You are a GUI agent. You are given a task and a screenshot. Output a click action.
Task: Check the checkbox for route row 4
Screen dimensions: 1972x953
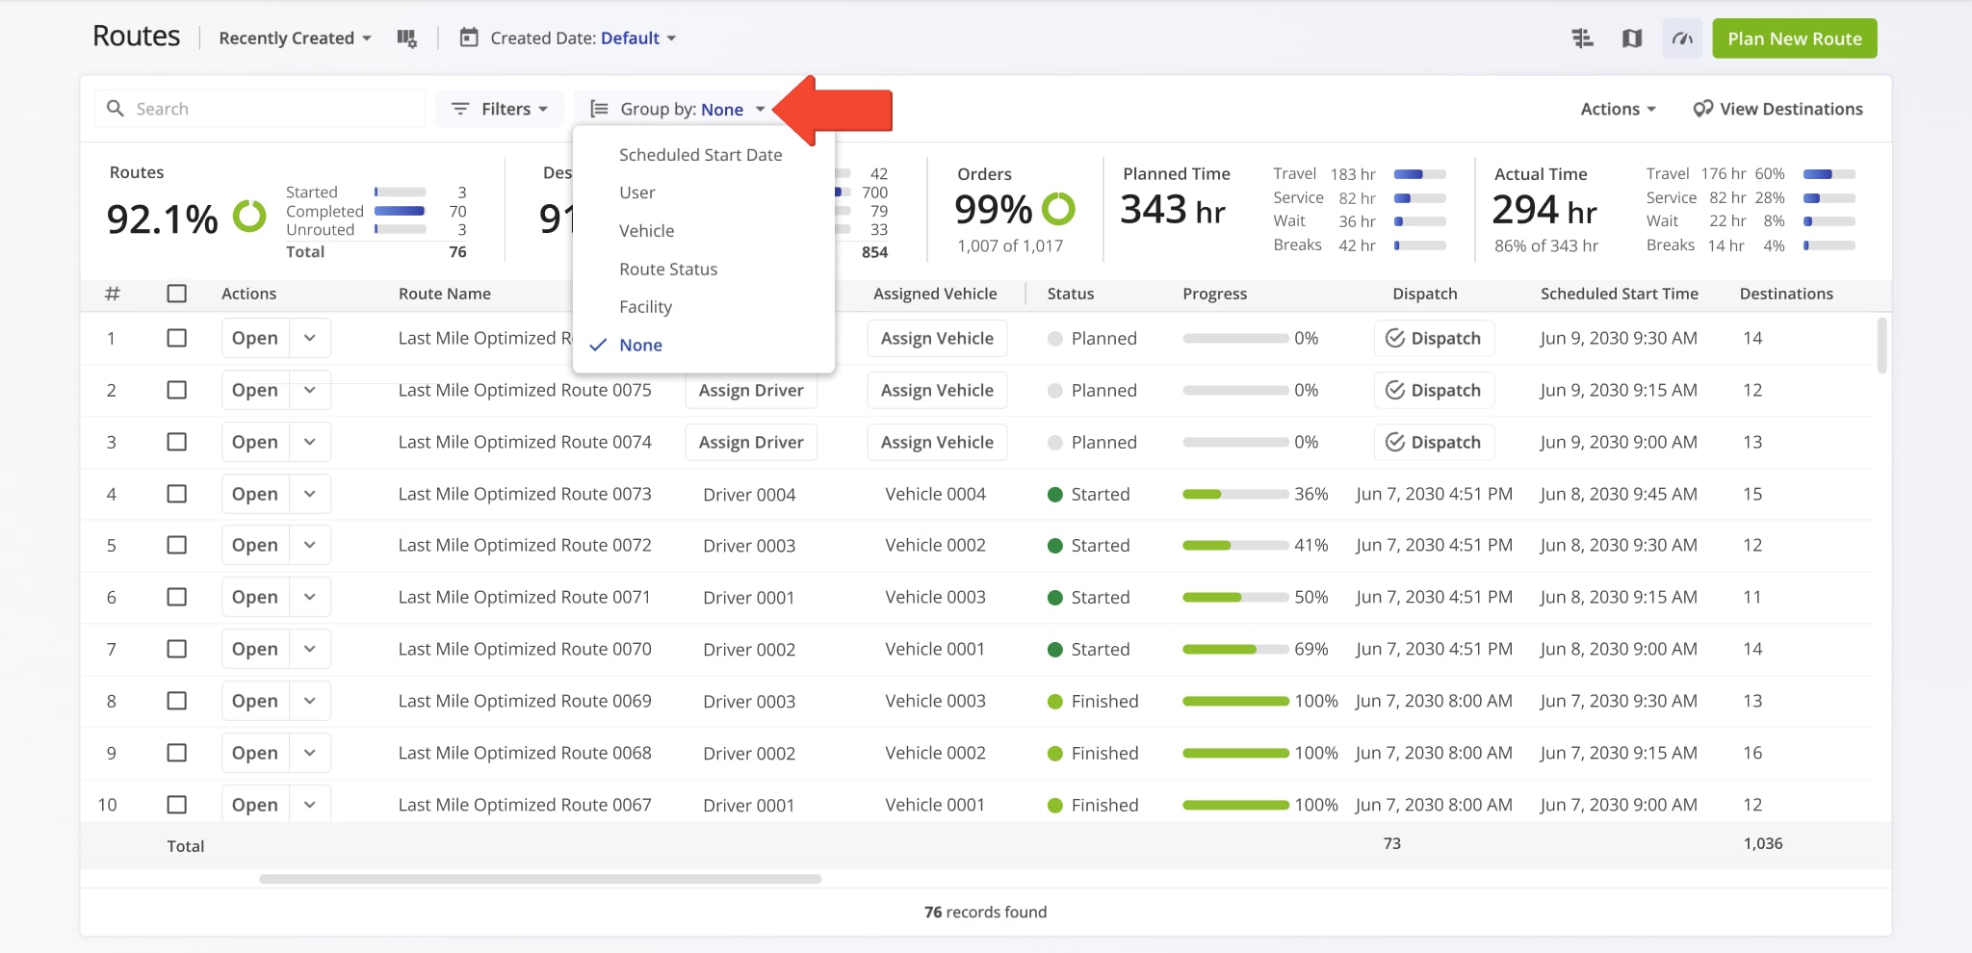177,493
